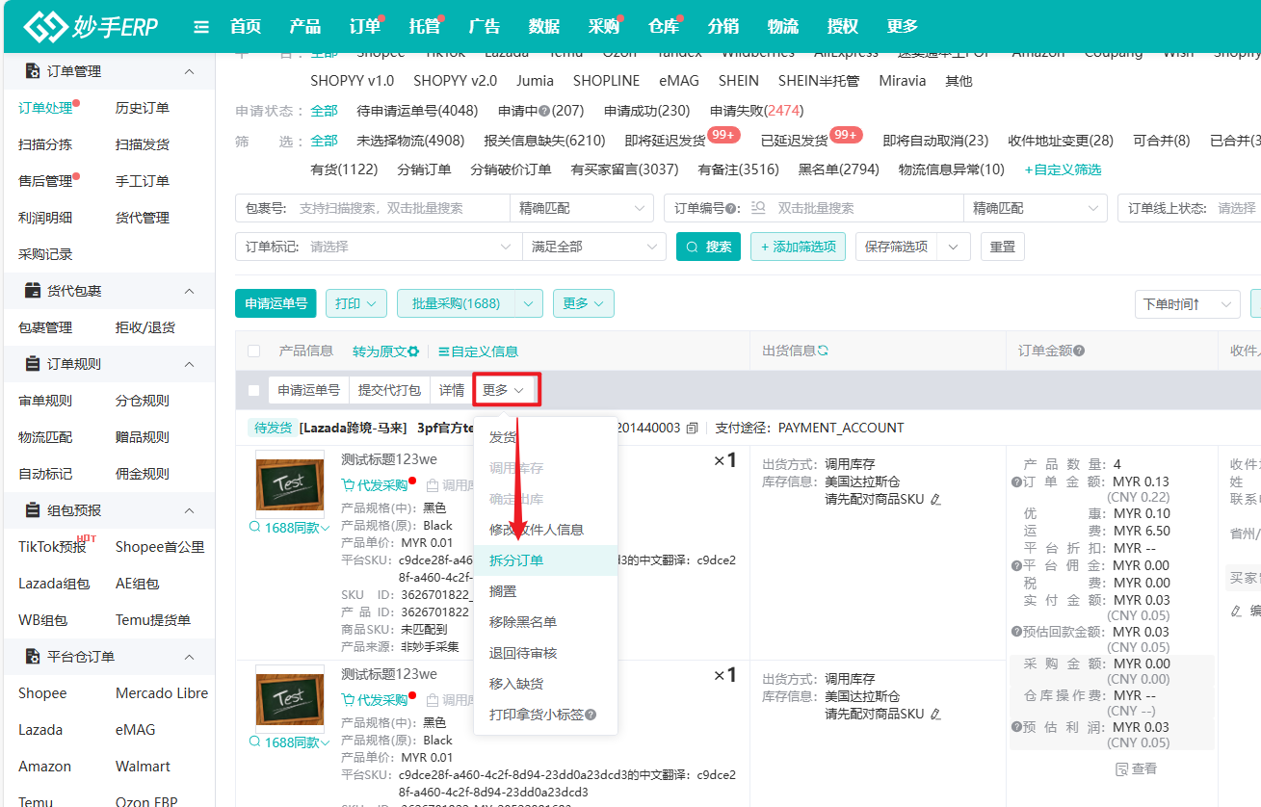Screen dimensions: 1261x807
Task: Click the gear icon next to 转为原文
Action: [413, 351]
